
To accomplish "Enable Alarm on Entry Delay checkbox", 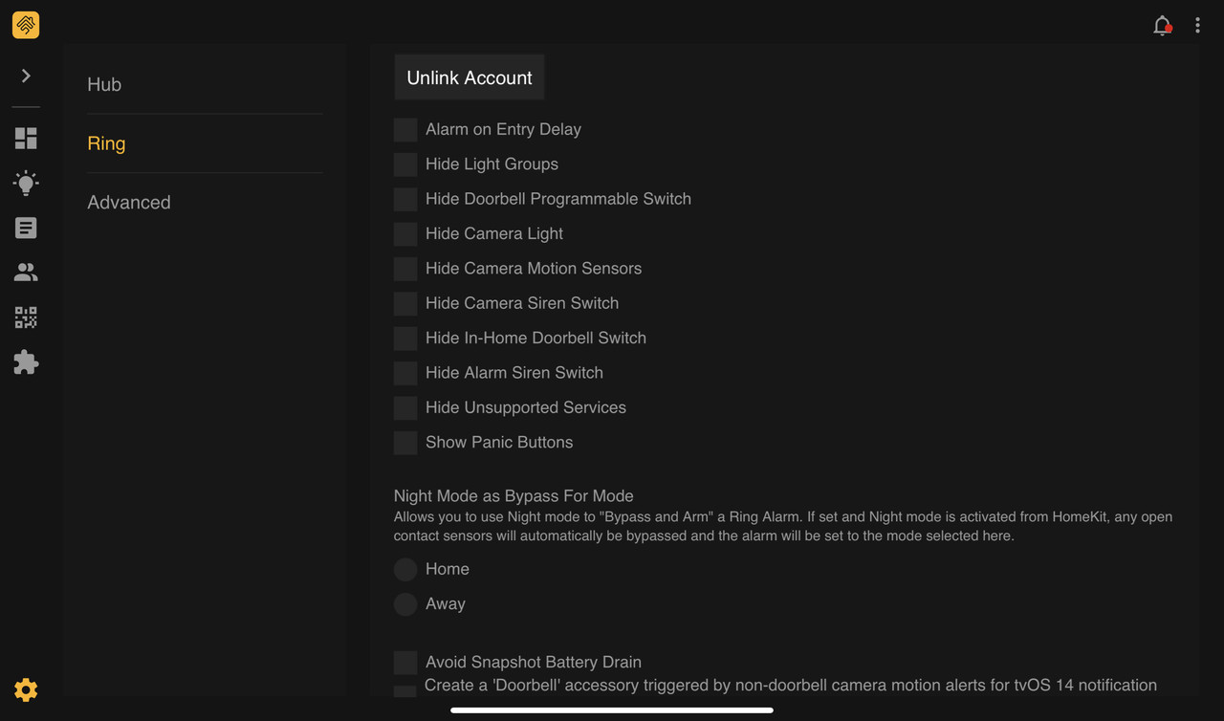I will 405,129.
